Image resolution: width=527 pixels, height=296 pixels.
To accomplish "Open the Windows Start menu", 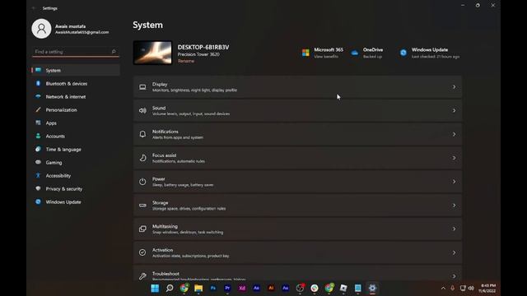I will [155, 288].
